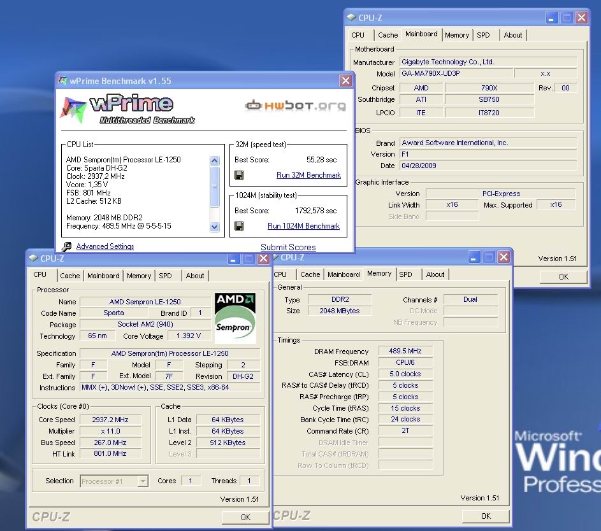
Task: Click the wPrime logo icon
Action: [73, 110]
